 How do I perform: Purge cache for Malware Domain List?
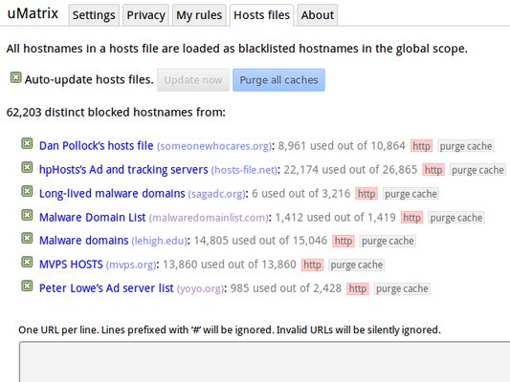[456, 218]
